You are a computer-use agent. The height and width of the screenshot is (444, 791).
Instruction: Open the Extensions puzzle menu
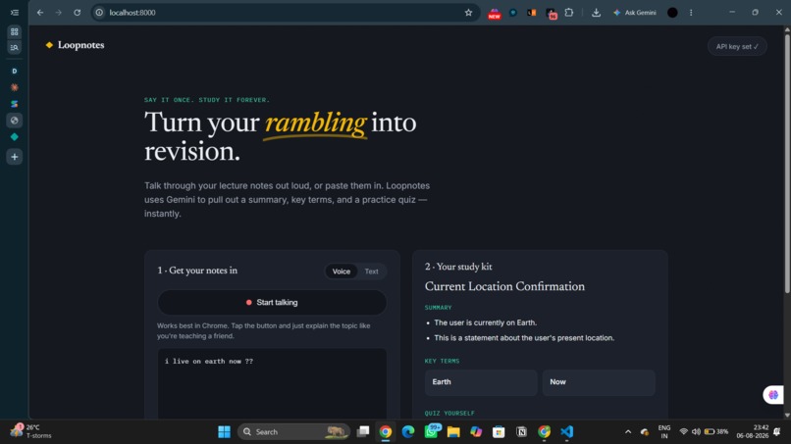point(569,13)
